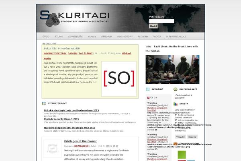Viewport: 241px width, 161px height.
Task: Select REGIONY in navigation bar
Action: [143, 37]
